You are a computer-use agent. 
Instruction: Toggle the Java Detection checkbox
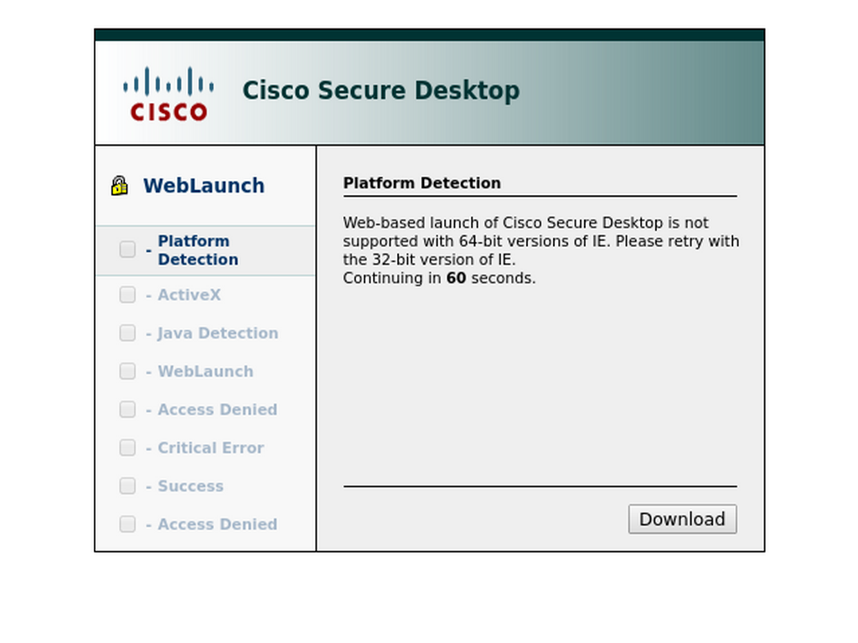click(127, 333)
